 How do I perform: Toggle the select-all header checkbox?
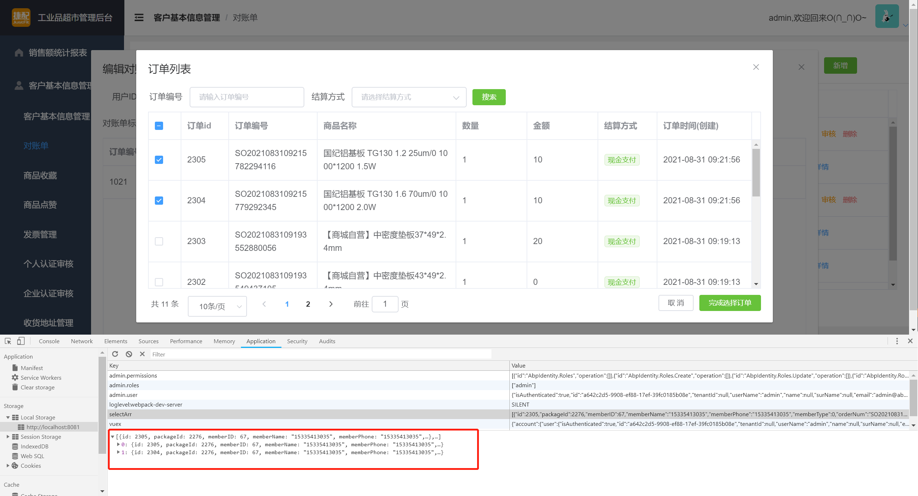159,126
